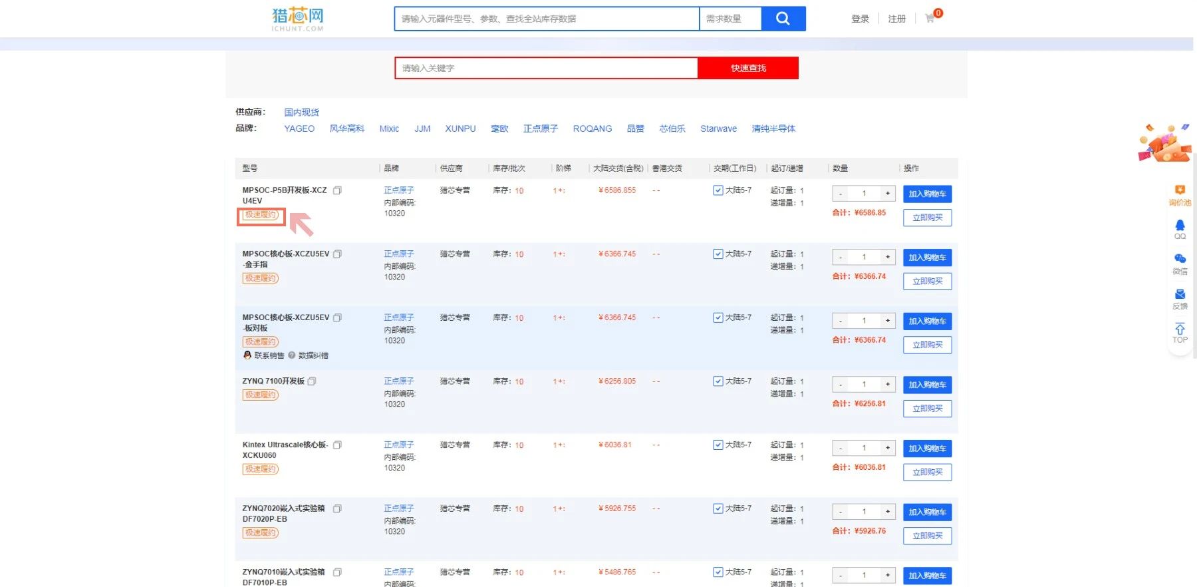
Task: Buy MPSOC-P5B开发板 now with 立即购买
Action: pos(927,218)
